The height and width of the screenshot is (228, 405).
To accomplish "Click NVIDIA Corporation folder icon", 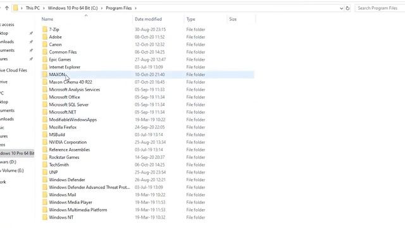I will (45, 142).
